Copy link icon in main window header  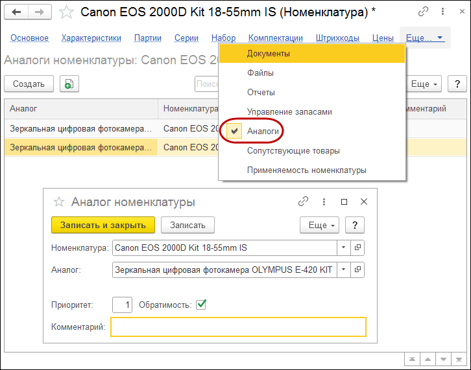423,12
